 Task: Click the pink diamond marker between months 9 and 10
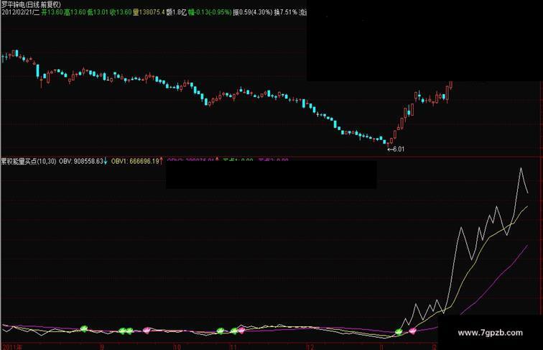click(147, 331)
